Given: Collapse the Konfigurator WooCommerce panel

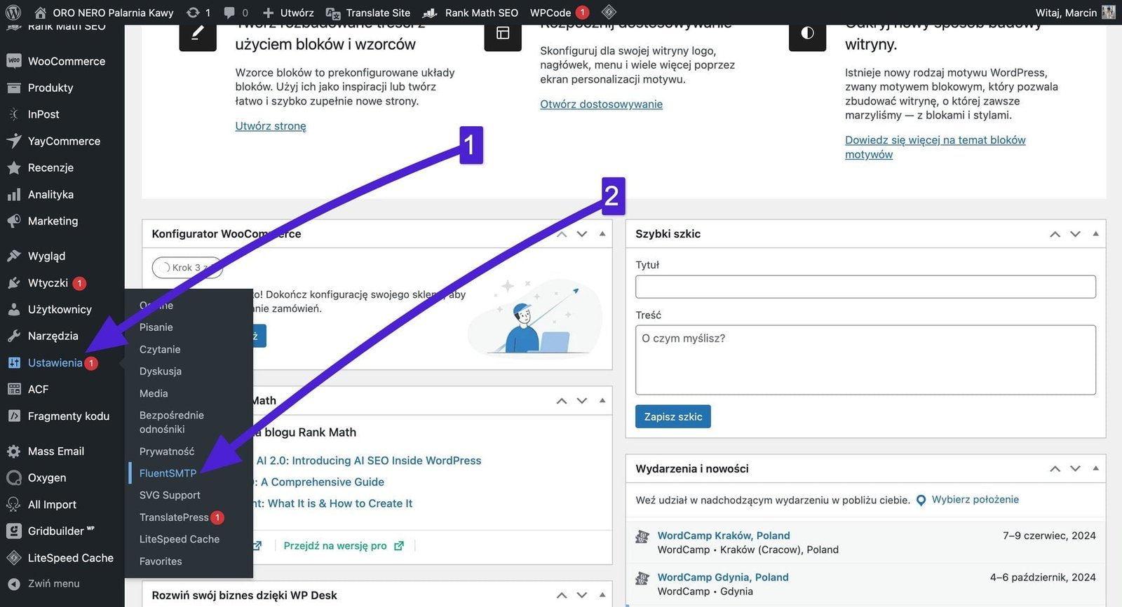Looking at the screenshot, I should [602, 234].
